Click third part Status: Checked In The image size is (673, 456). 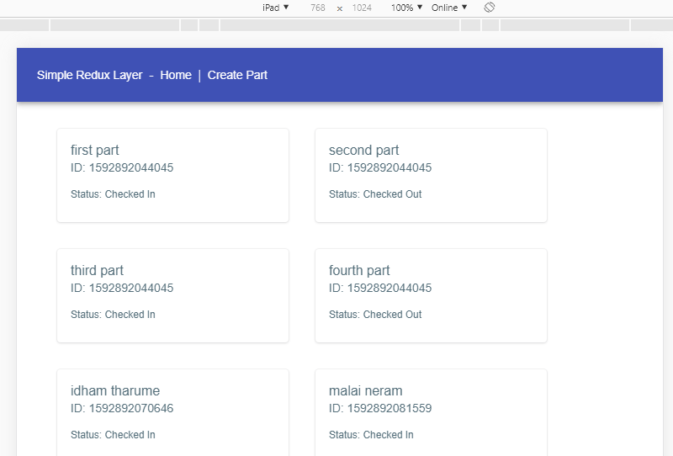(x=113, y=315)
